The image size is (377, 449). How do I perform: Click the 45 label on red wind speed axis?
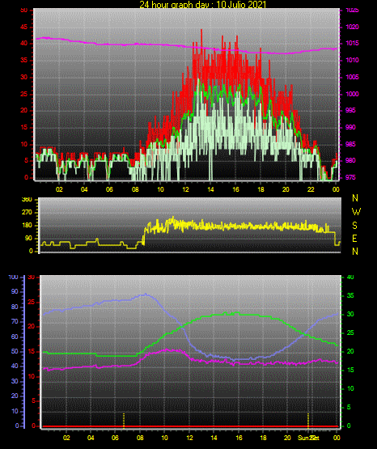(24, 28)
